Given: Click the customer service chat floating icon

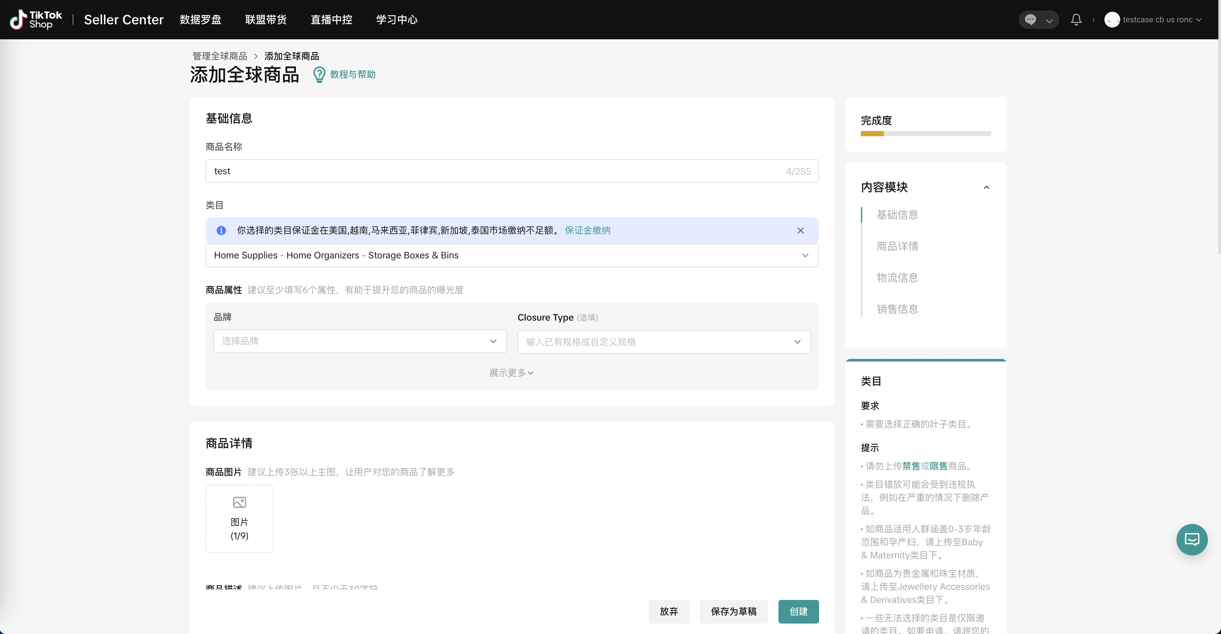Looking at the screenshot, I should [1192, 540].
